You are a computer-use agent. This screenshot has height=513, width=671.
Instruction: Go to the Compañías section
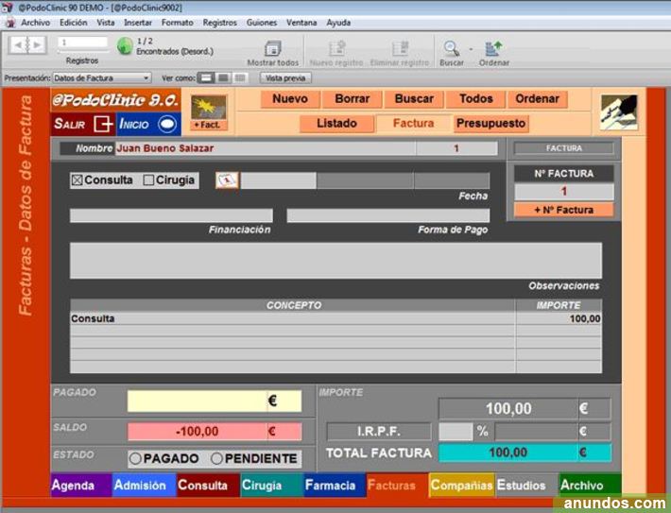pos(462,486)
